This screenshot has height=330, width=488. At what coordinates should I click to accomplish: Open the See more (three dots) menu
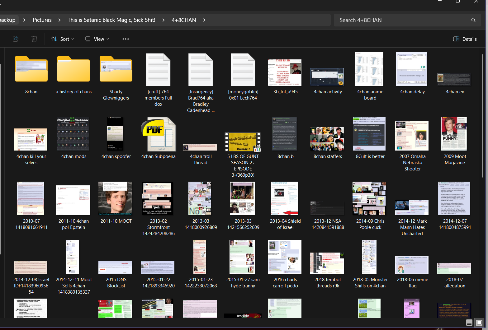click(126, 39)
